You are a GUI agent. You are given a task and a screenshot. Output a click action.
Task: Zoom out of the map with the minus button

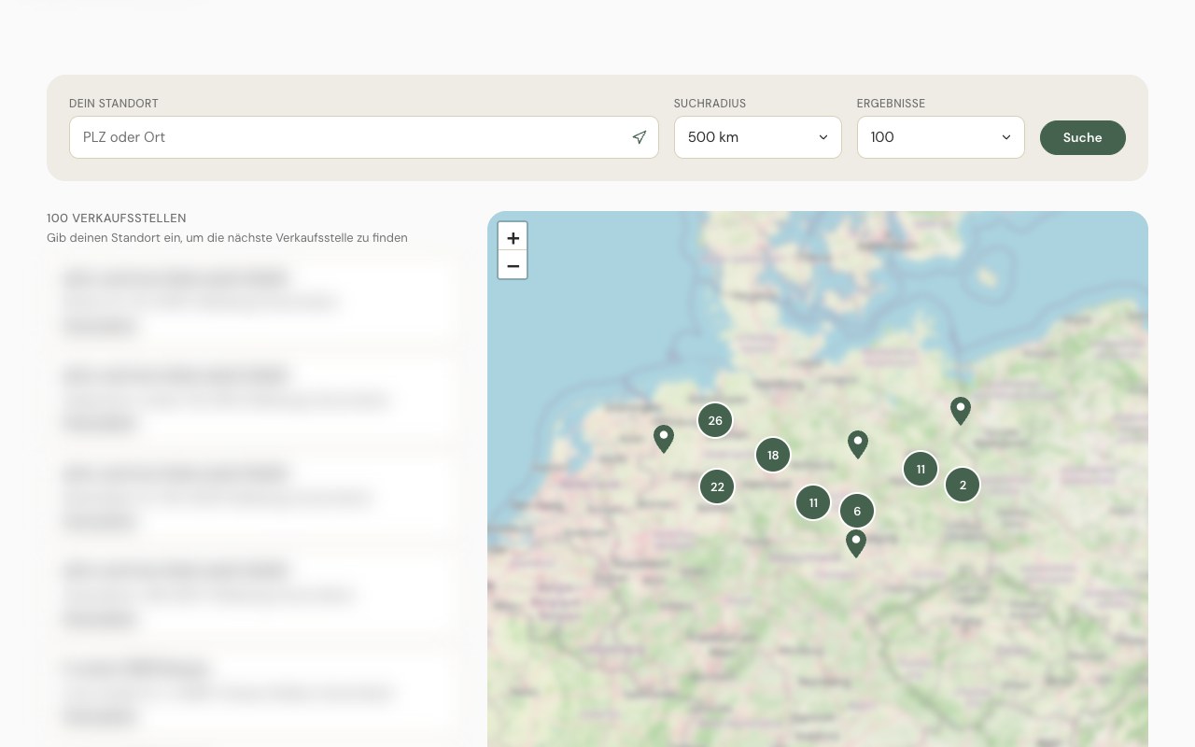pyautogui.click(x=513, y=265)
